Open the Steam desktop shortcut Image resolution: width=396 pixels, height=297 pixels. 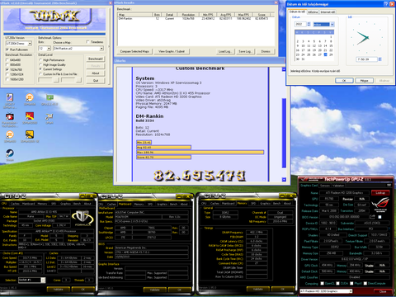click(x=10, y=153)
